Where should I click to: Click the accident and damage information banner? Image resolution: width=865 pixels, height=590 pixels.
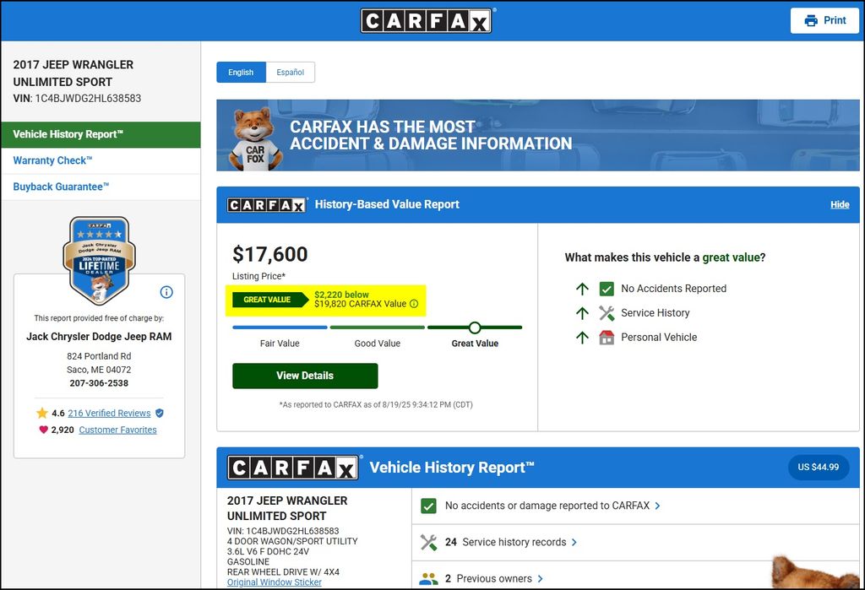click(x=538, y=135)
